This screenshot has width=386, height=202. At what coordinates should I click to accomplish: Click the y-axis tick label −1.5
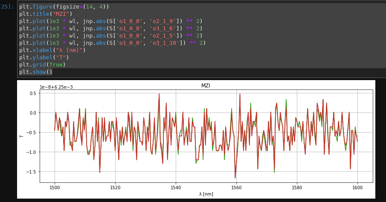[31, 172]
